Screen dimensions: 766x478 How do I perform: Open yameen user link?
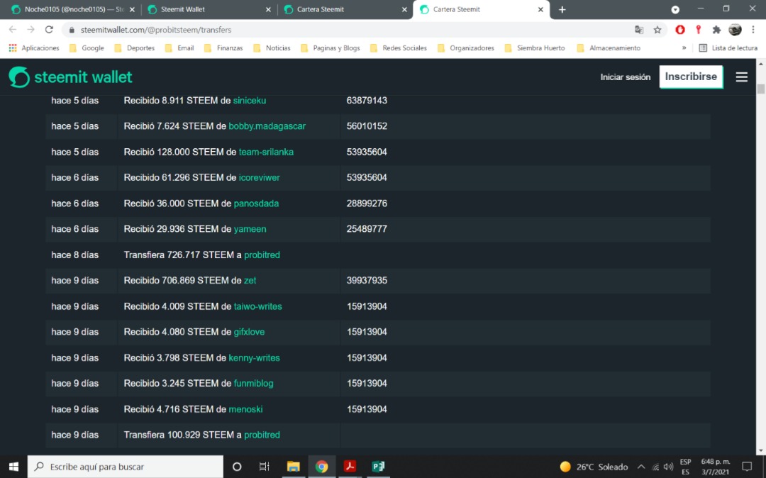click(250, 229)
